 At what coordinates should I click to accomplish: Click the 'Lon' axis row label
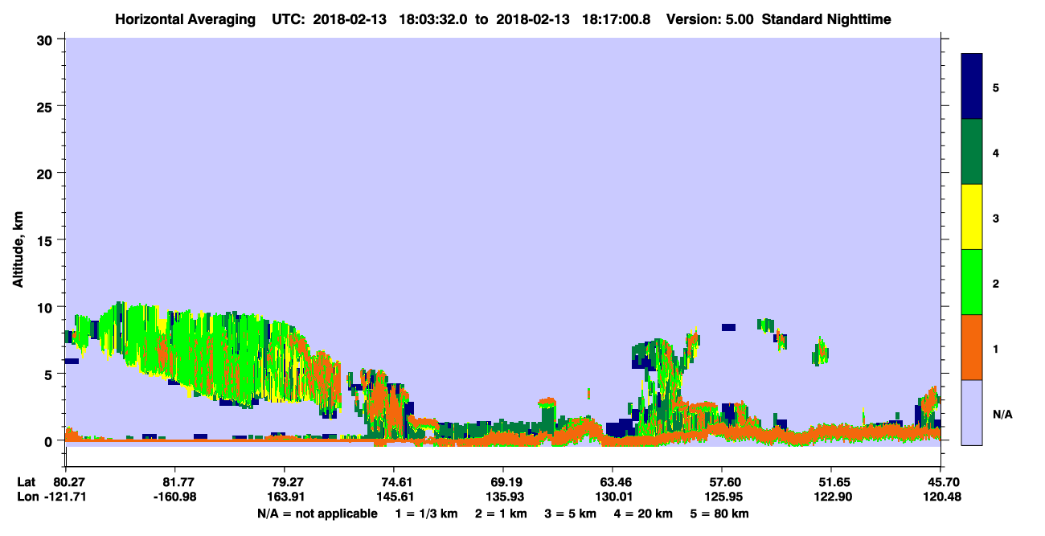click(x=27, y=497)
